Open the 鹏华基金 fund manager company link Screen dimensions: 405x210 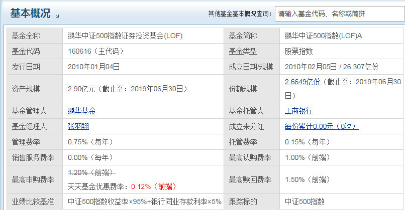[81, 111]
